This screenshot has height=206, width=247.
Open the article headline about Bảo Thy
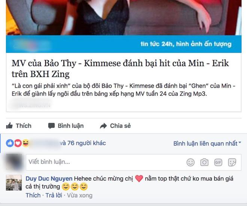point(121,69)
